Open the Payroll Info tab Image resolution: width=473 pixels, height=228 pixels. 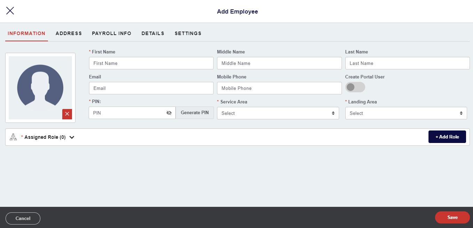(112, 34)
